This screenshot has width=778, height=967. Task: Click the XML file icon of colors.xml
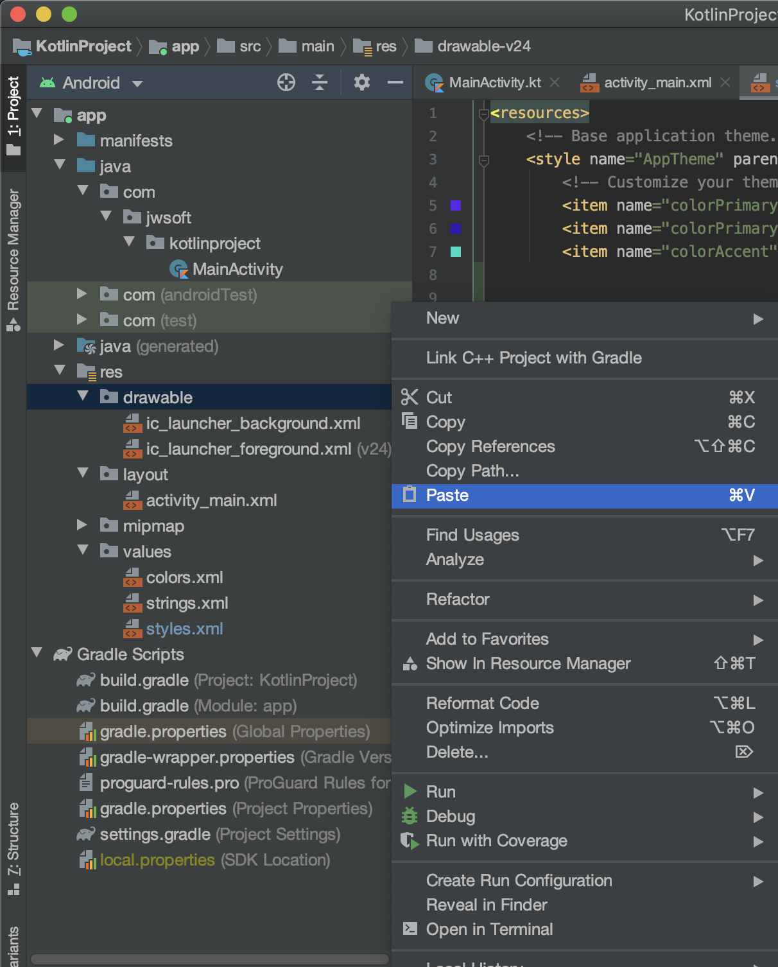(x=132, y=577)
